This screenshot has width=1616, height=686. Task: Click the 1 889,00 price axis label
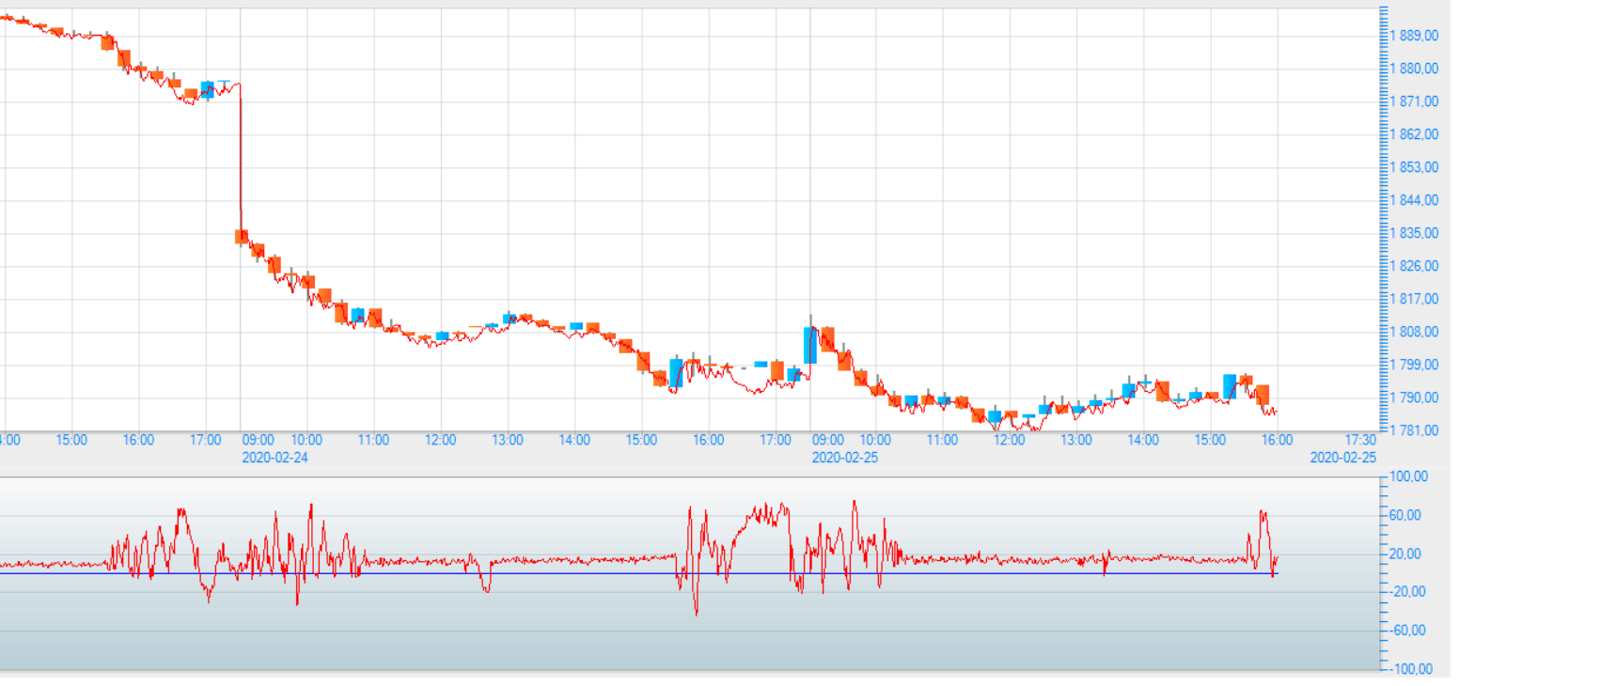[x=1414, y=36]
